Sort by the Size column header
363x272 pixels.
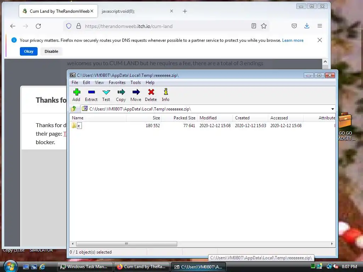[x=144, y=118]
